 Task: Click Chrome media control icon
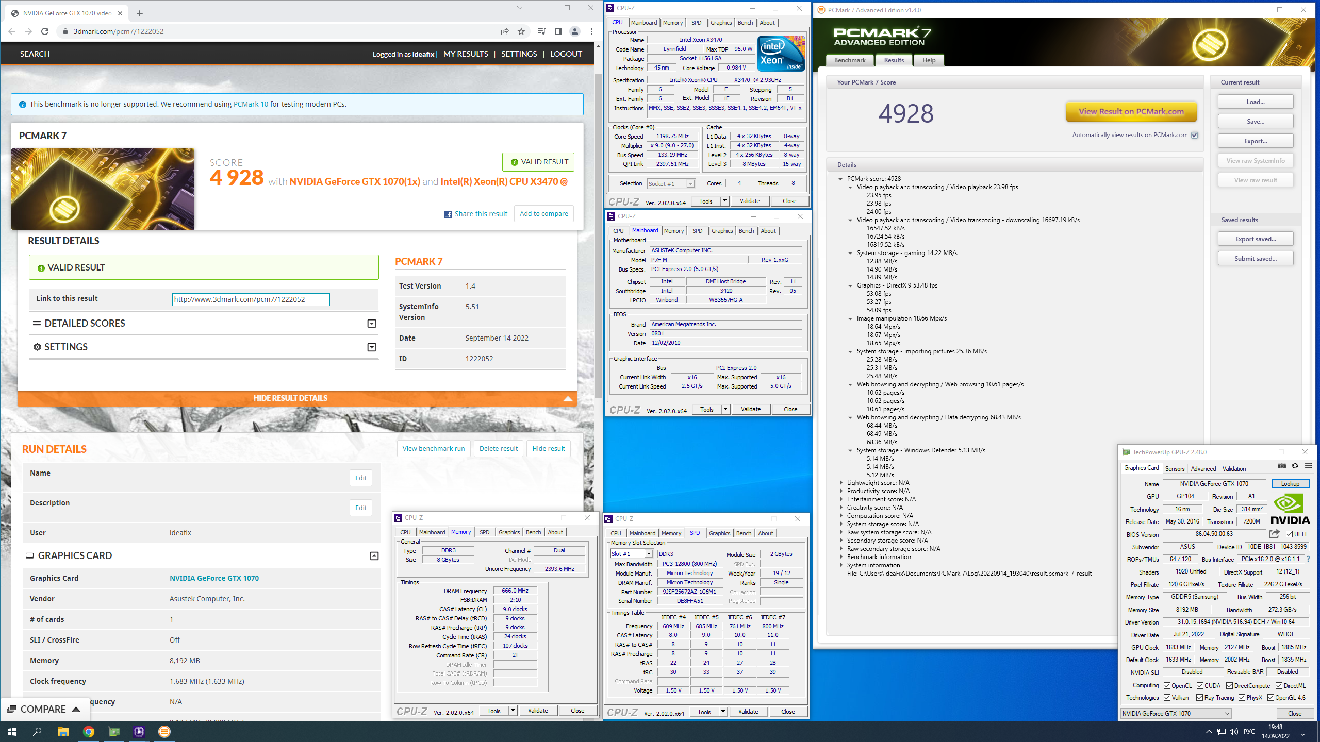tap(541, 31)
